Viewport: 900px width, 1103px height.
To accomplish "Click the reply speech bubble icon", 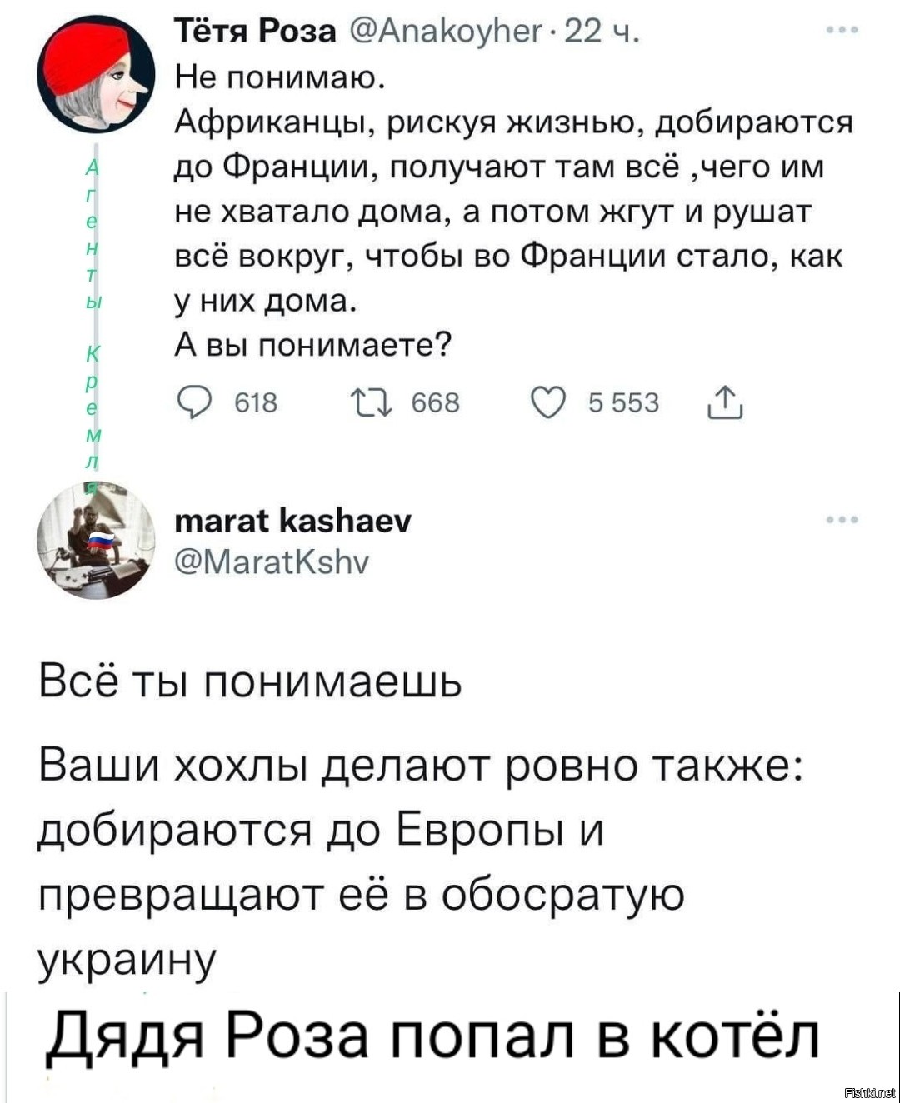I will (x=193, y=403).
